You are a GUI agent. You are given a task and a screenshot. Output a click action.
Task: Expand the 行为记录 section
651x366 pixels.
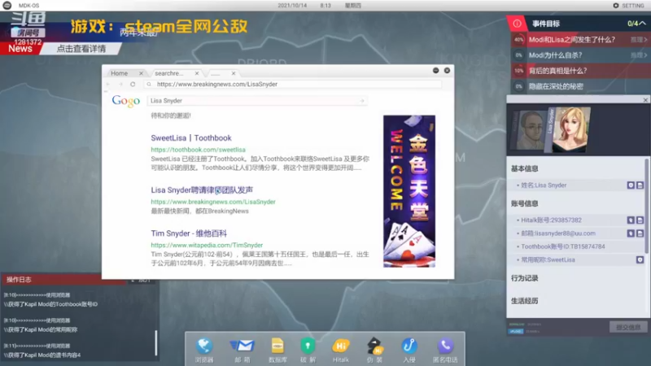[524, 278]
